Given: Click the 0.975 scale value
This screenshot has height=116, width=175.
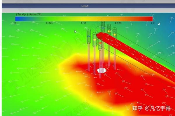Looking at the screenshot, I should point(118,23).
